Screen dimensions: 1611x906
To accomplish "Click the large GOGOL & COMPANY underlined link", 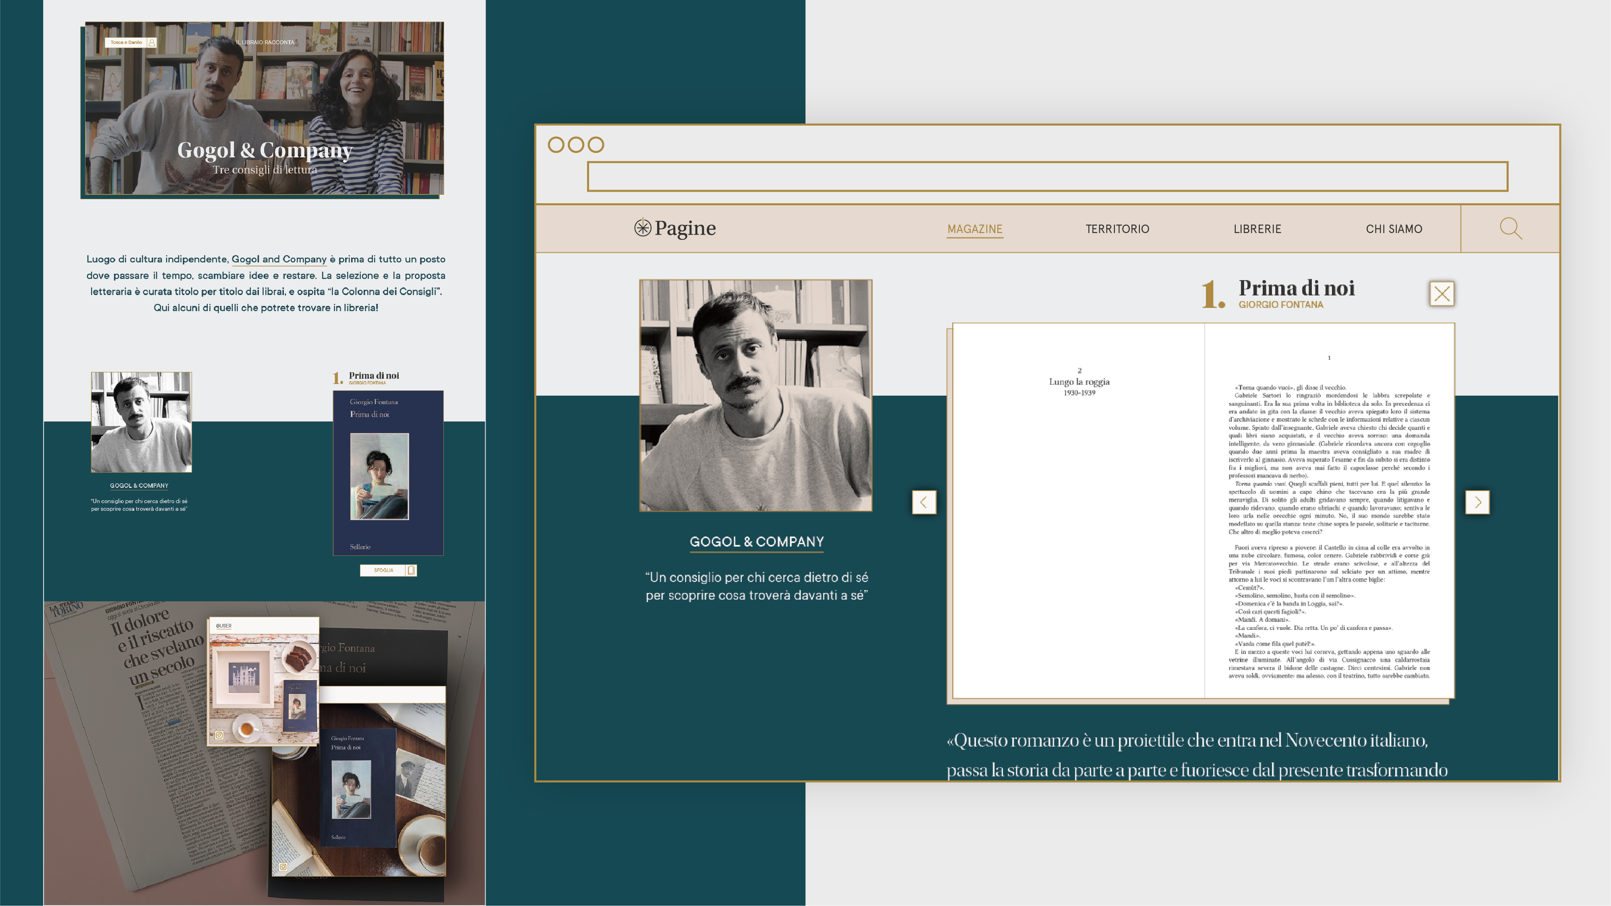I will [757, 542].
